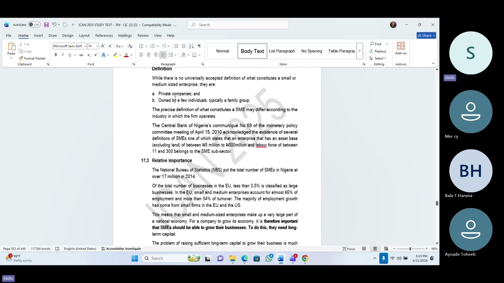The height and width of the screenshot is (283, 504).
Task: Clear all formatting icon
Action: click(x=130, y=46)
